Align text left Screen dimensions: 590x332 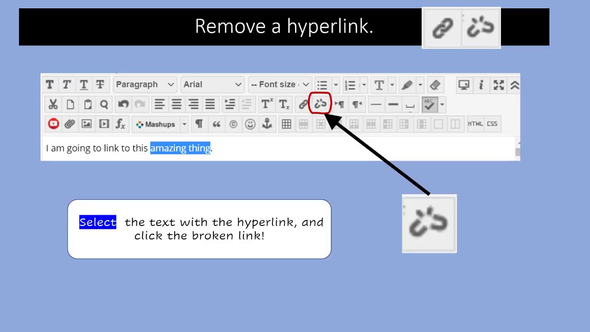(x=159, y=105)
